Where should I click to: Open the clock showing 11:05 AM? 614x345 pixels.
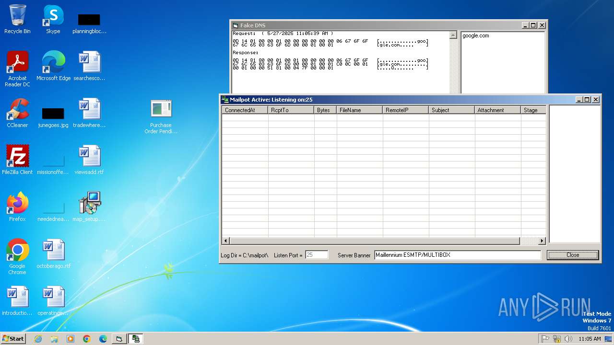click(x=590, y=339)
